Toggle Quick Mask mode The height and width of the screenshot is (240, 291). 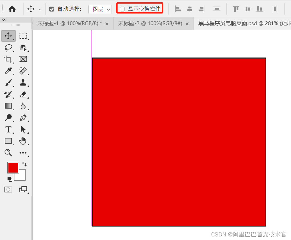(x=8, y=189)
